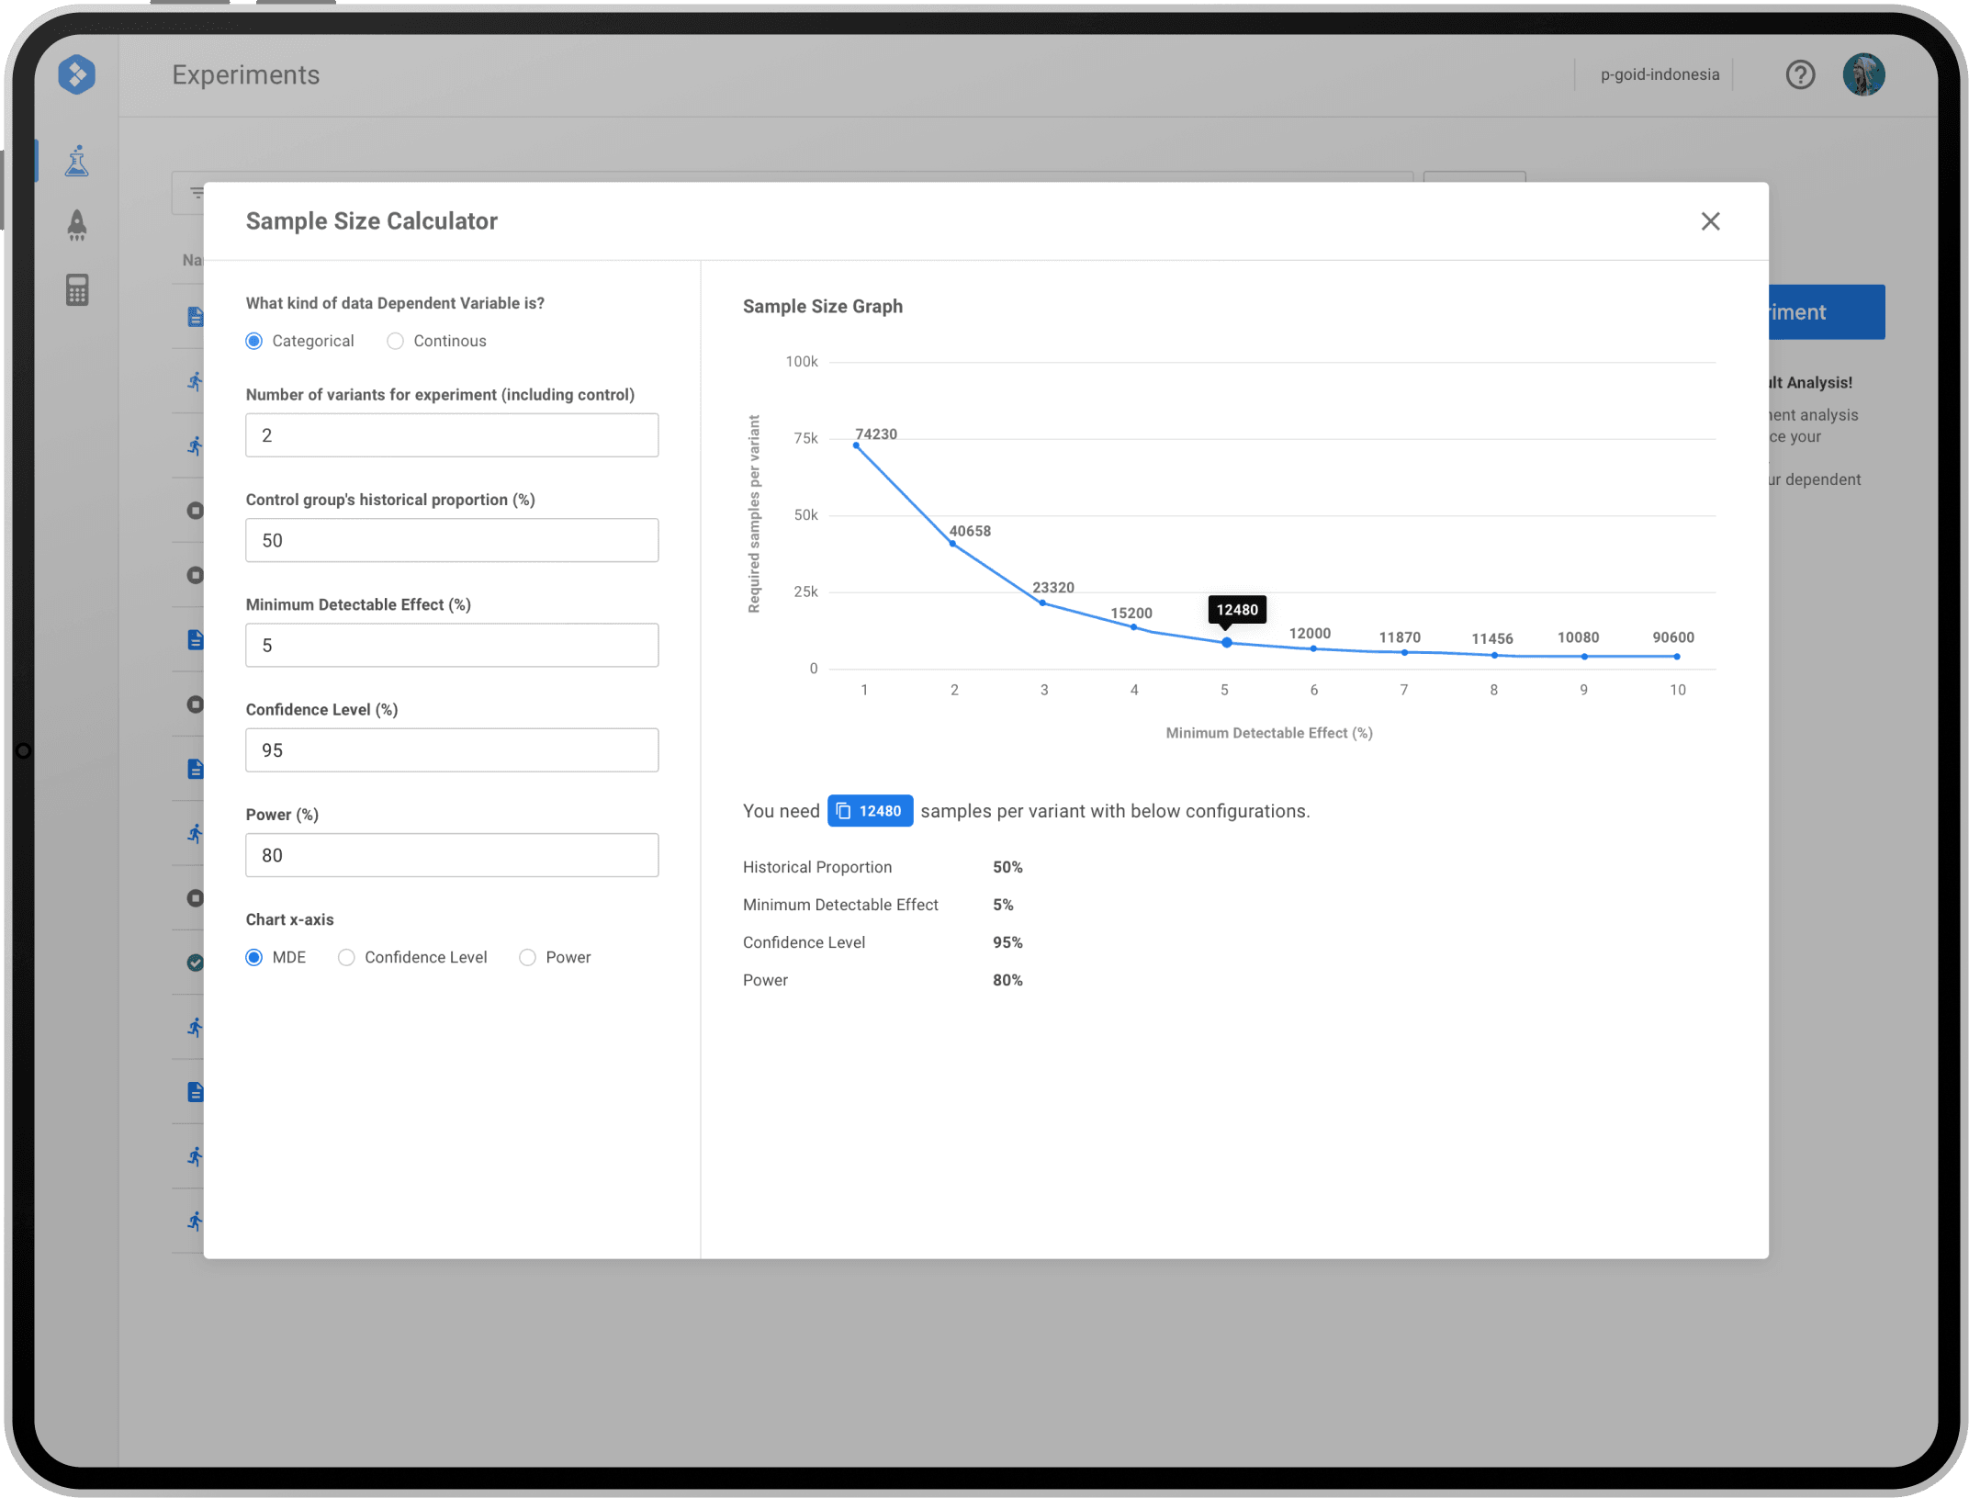
Task: Open the Experiments flask icon in sidebar
Action: (77, 161)
